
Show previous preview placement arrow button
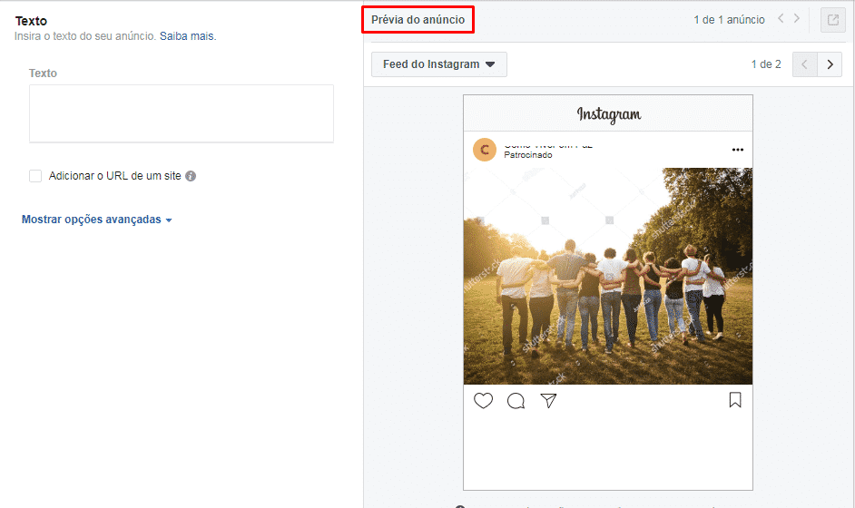[x=805, y=64]
